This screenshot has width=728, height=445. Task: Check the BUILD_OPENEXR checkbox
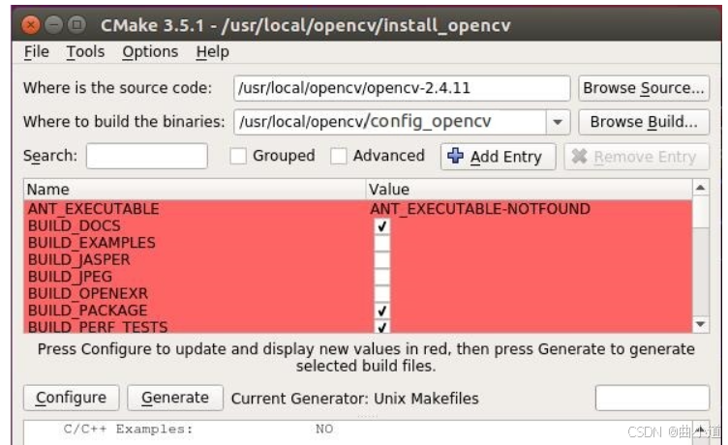pyautogui.click(x=382, y=294)
